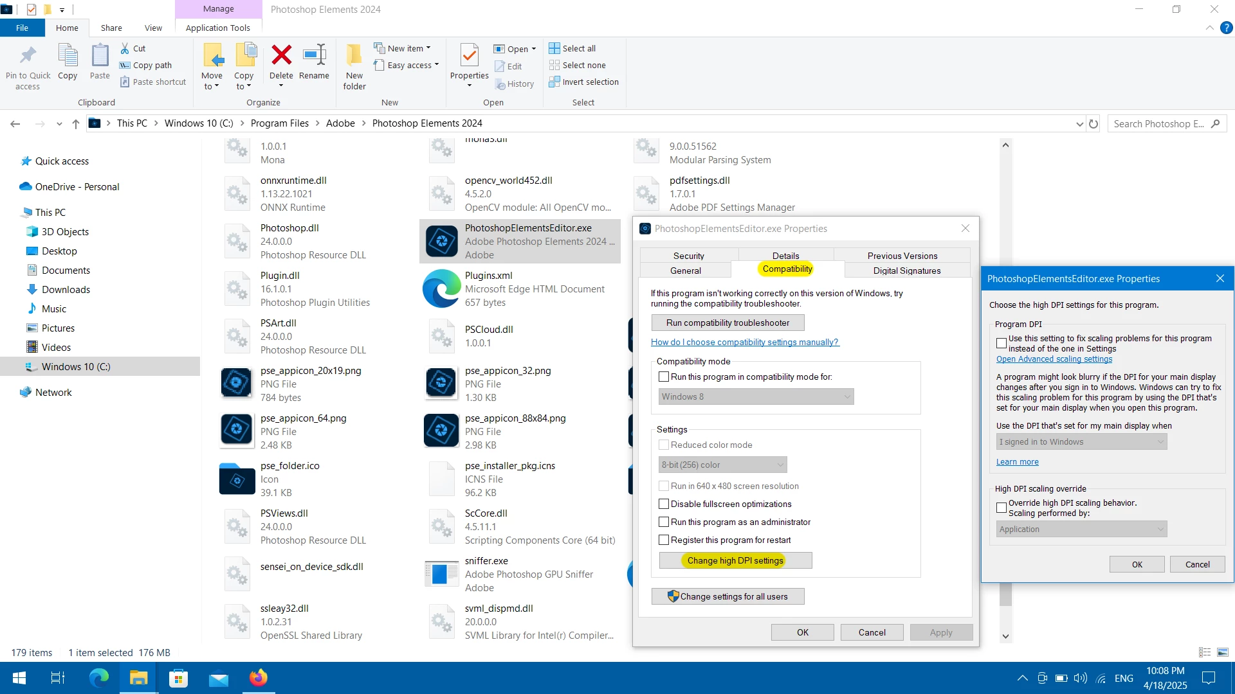Select the pse_appicon_64.png file icon

point(237,431)
